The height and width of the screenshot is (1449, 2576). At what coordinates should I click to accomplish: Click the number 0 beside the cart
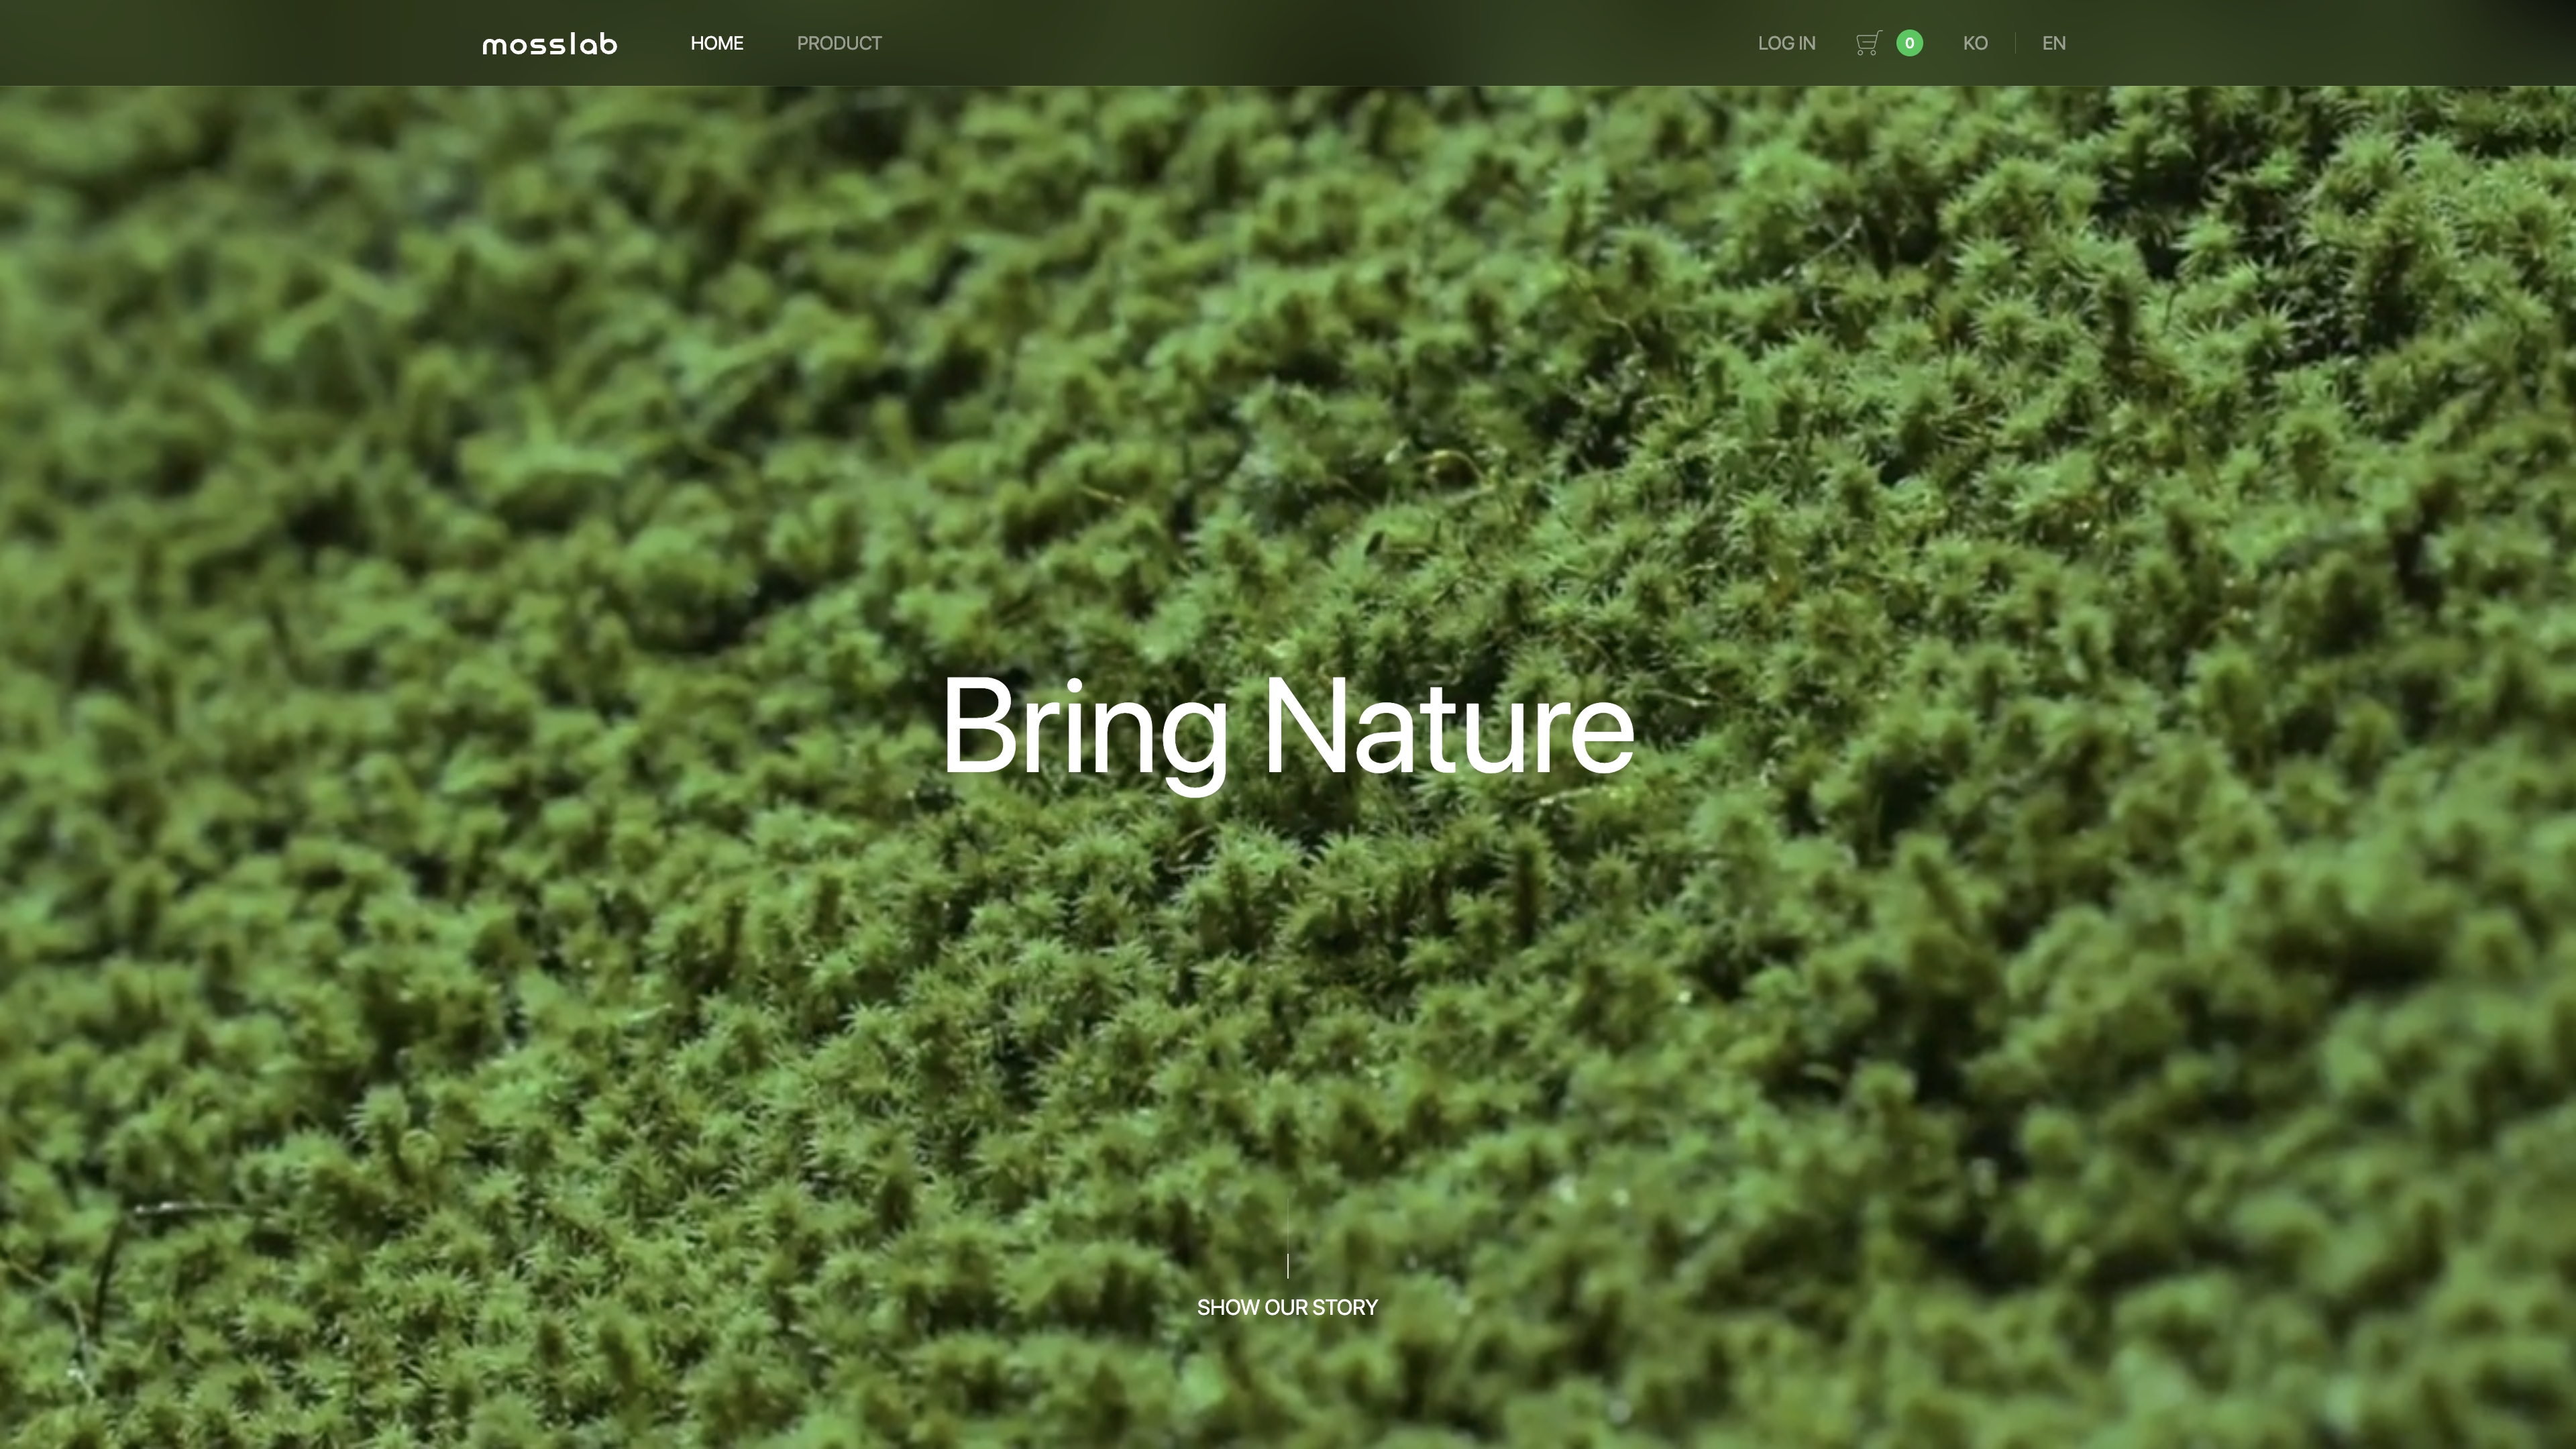click(x=1909, y=43)
